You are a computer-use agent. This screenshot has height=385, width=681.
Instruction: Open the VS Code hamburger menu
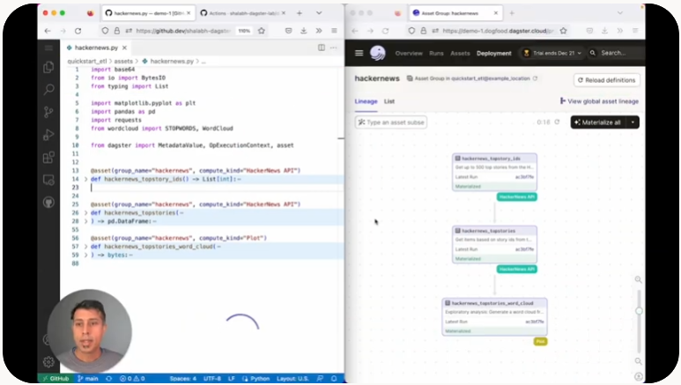48,48
